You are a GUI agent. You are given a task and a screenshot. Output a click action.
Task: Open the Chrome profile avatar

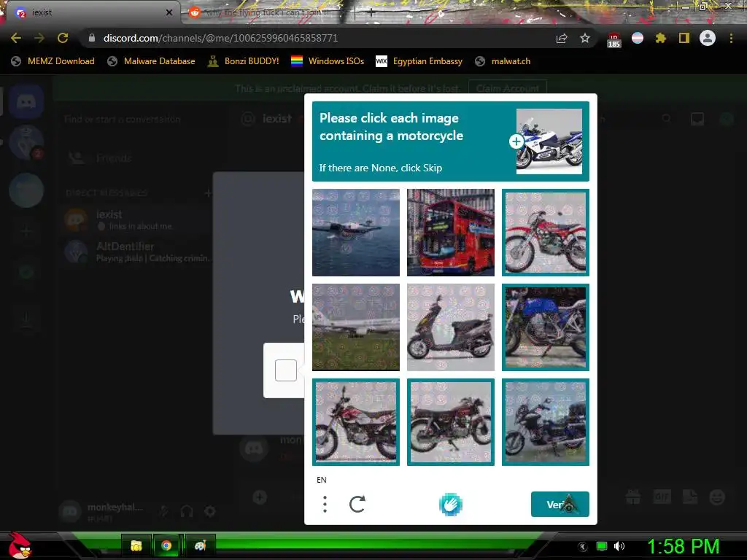(x=708, y=38)
